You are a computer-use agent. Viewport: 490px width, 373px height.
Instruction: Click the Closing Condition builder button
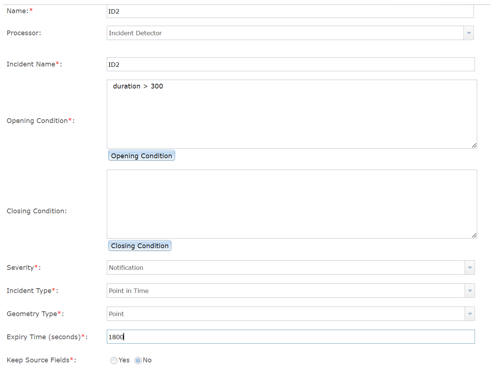pos(139,246)
